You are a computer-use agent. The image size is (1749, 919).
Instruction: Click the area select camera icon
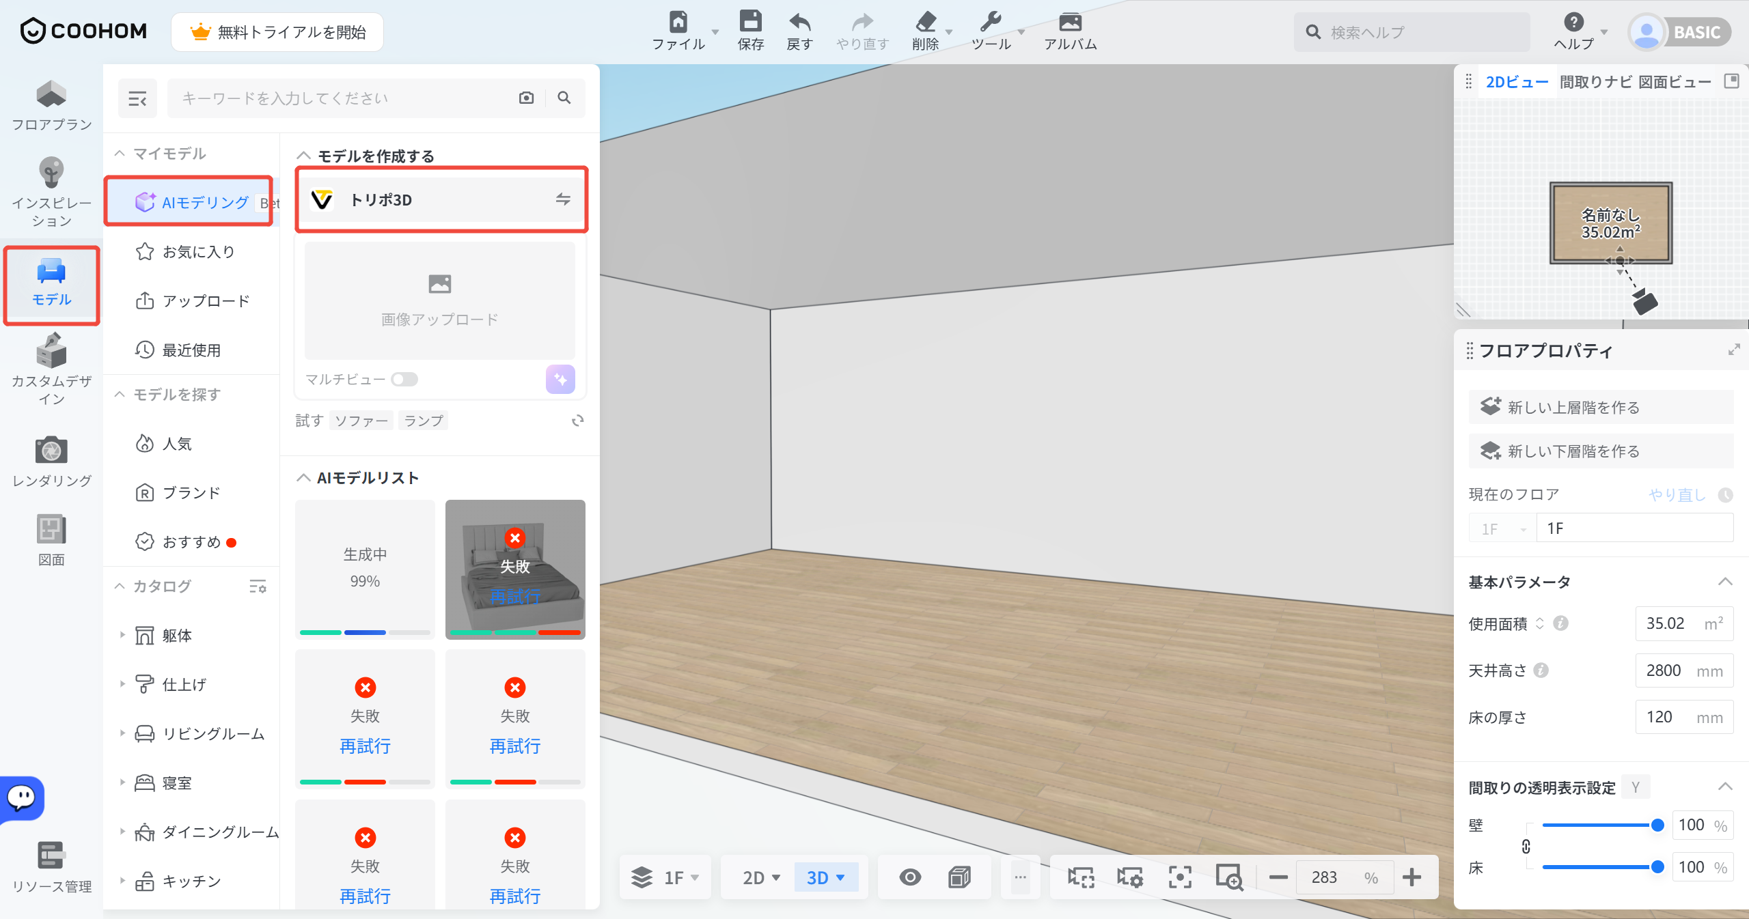[1081, 877]
